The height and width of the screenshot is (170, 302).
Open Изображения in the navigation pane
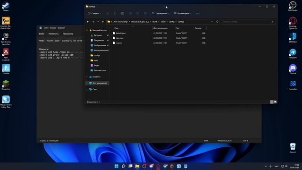click(100, 45)
